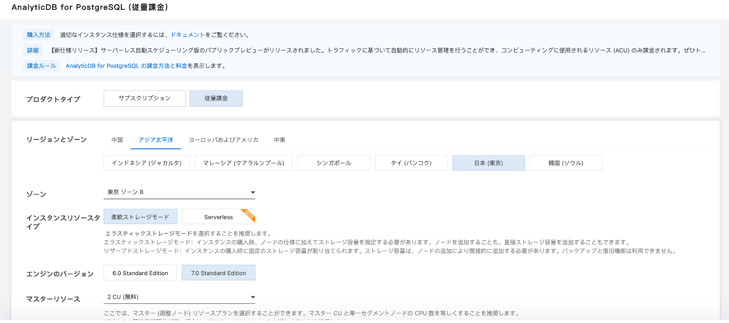Viewport: 729px width, 323px height.
Task: Select Serverless resource type option
Action: pos(218,217)
